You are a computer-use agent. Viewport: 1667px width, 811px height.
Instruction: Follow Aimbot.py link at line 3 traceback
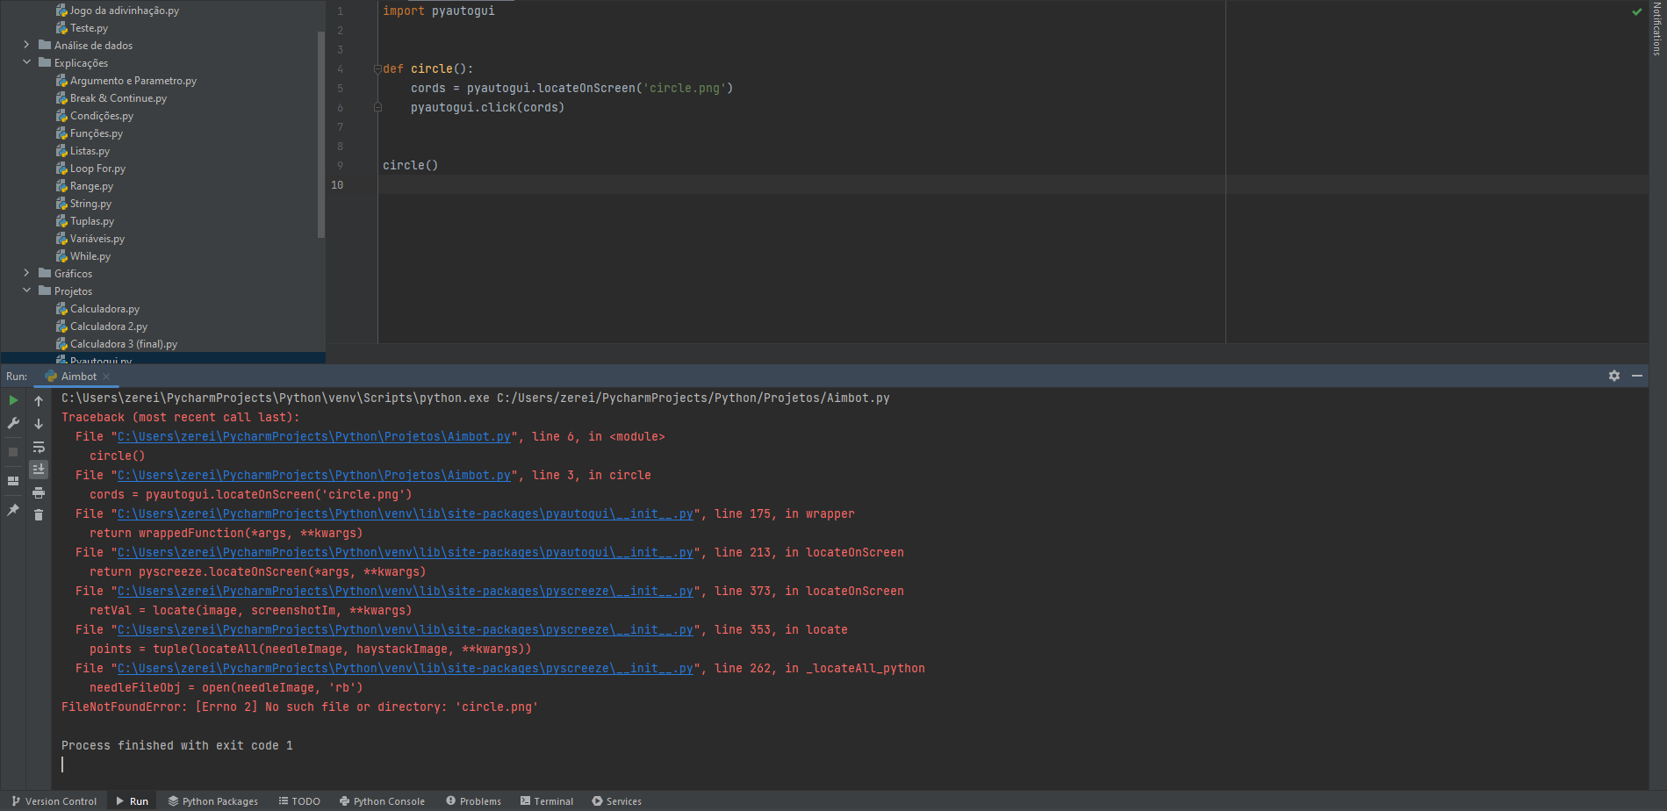tap(314, 475)
